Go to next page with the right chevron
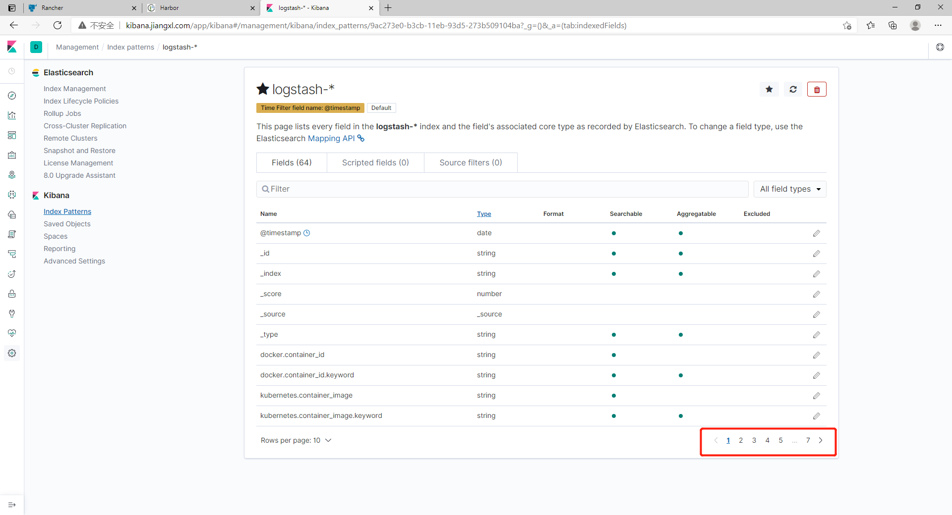 821,440
